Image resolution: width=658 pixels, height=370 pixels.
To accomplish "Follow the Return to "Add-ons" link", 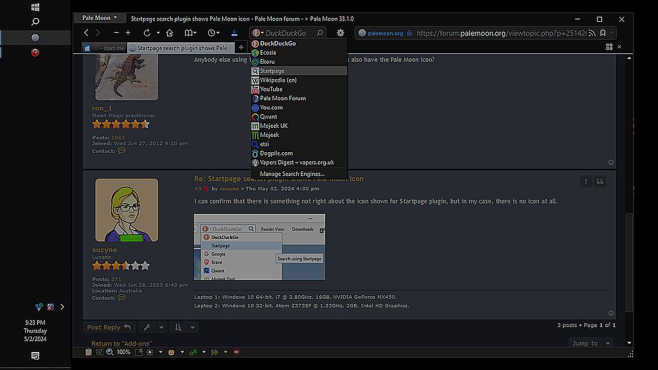I will coord(121,343).
